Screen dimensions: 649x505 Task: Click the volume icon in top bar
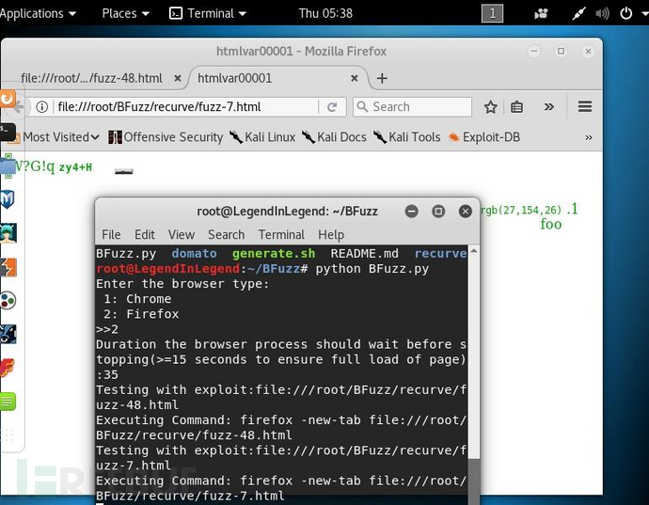[602, 14]
